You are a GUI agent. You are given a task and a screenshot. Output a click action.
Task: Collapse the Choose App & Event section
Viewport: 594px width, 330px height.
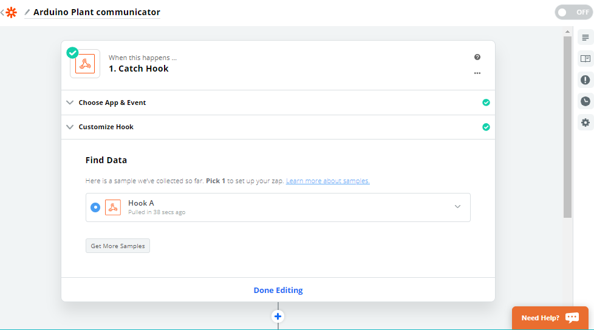coord(70,103)
